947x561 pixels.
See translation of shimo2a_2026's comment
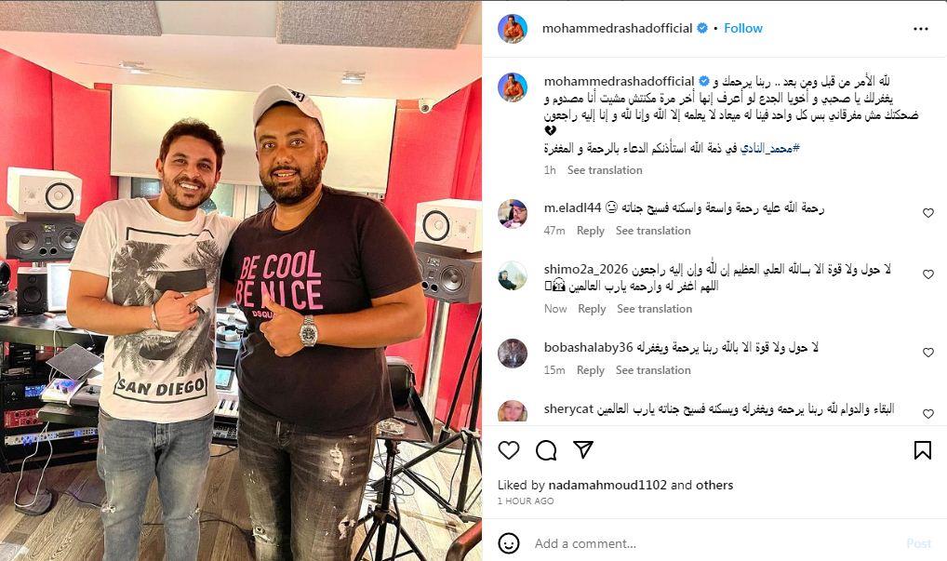[x=654, y=309]
